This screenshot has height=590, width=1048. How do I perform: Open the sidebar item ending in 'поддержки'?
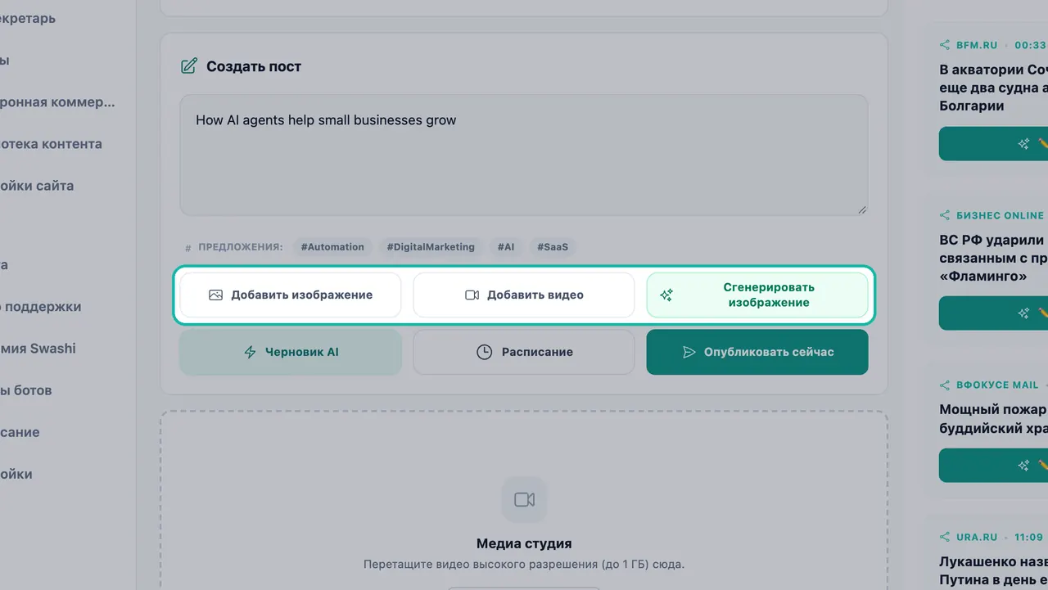pyautogui.click(x=41, y=307)
